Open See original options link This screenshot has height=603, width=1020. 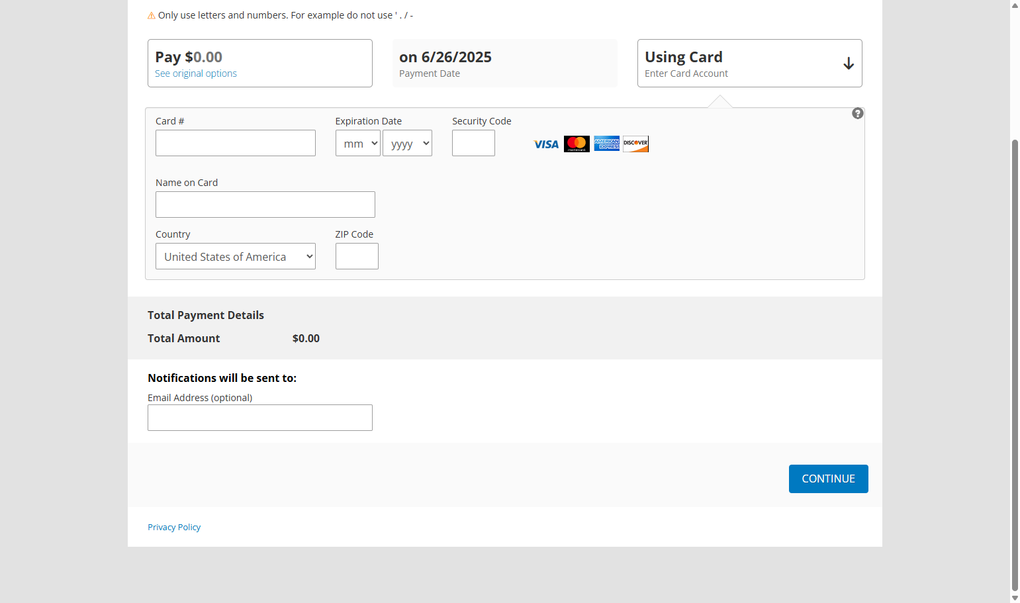[x=196, y=73]
